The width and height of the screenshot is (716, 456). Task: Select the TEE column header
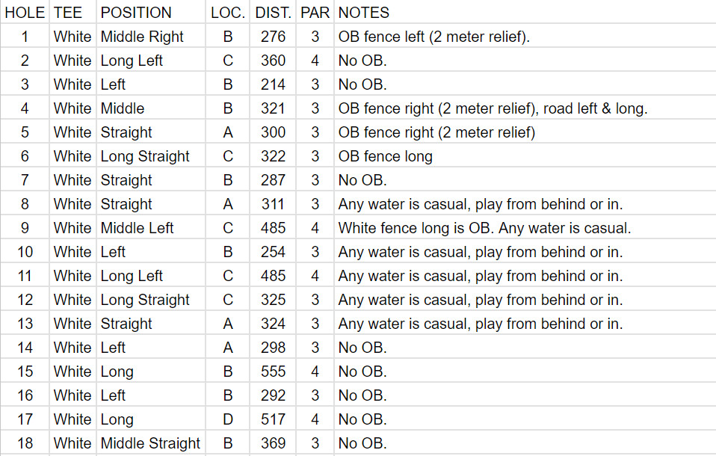[72, 13]
